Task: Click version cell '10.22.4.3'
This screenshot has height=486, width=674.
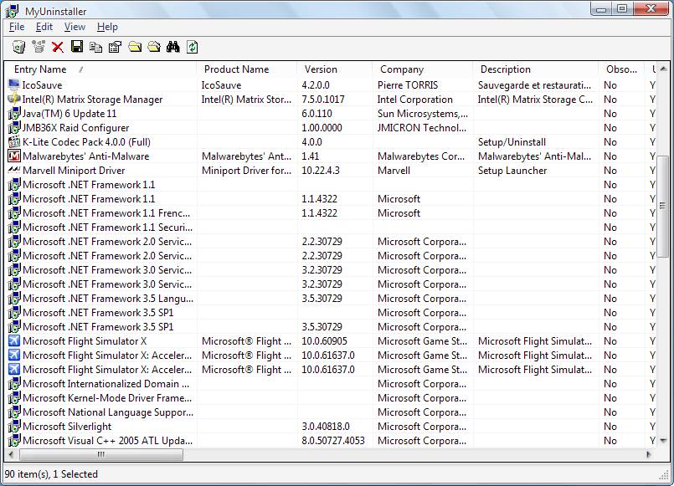Action: coord(321,170)
